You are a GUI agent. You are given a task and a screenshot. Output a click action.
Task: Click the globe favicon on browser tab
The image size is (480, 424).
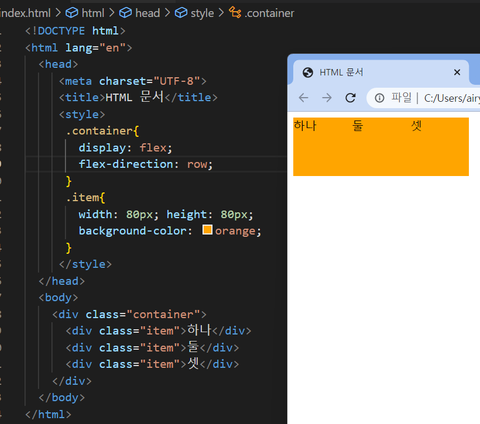pyautogui.click(x=308, y=73)
